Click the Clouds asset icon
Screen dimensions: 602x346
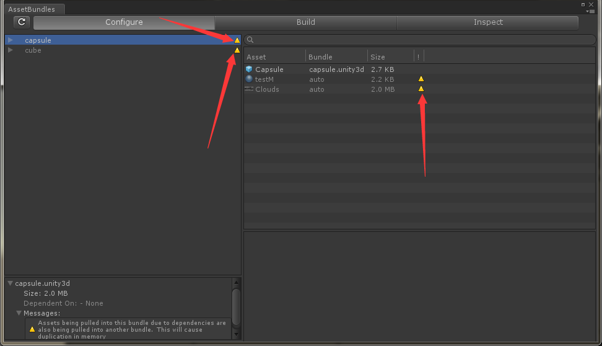(x=249, y=89)
